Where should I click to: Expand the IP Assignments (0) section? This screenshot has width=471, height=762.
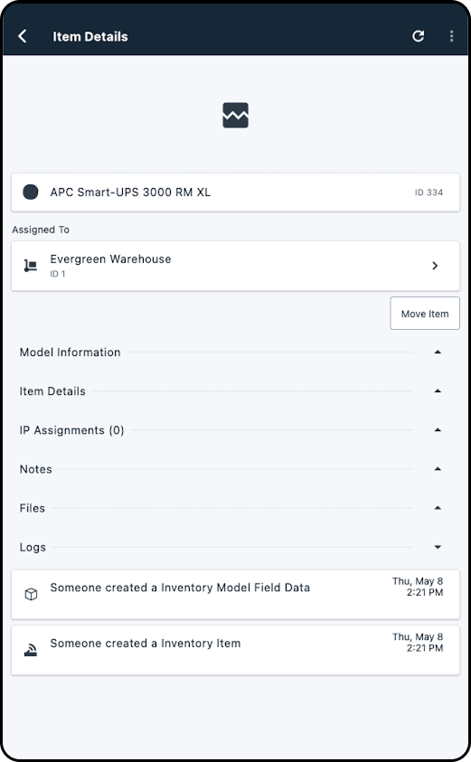[x=438, y=430]
